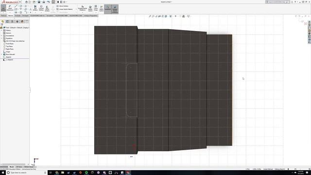
Task: Open File Explorer from taskbar
Action: 63,173
